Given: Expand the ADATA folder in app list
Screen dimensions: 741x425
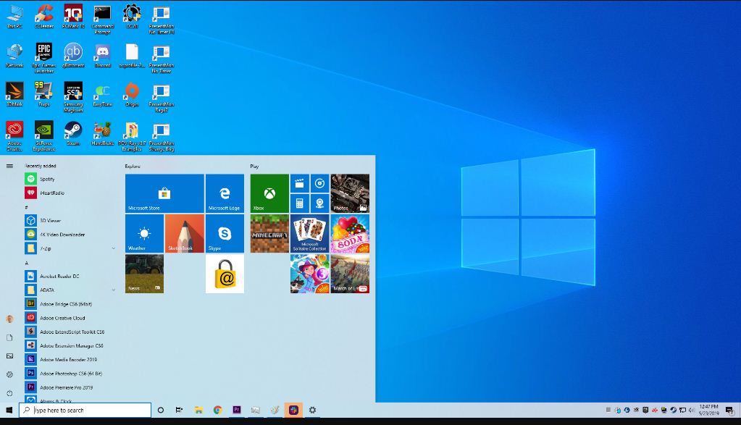Looking at the screenshot, I should pyautogui.click(x=70, y=290).
